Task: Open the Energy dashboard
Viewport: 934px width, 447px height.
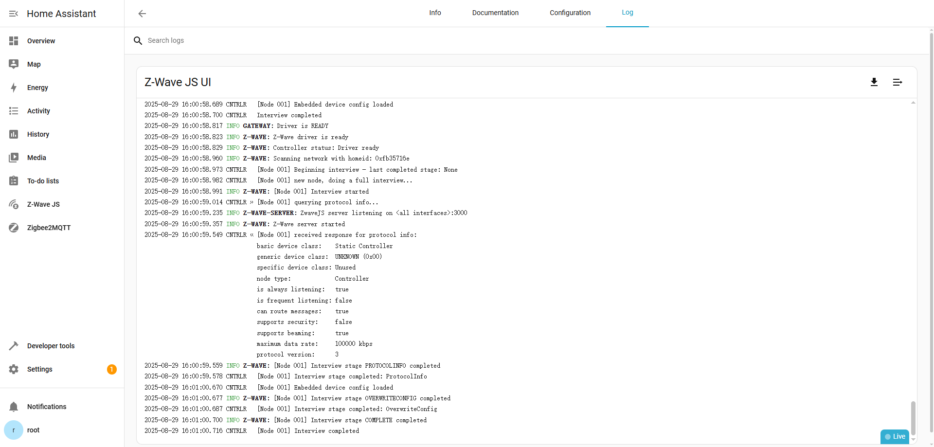Action: [37, 88]
